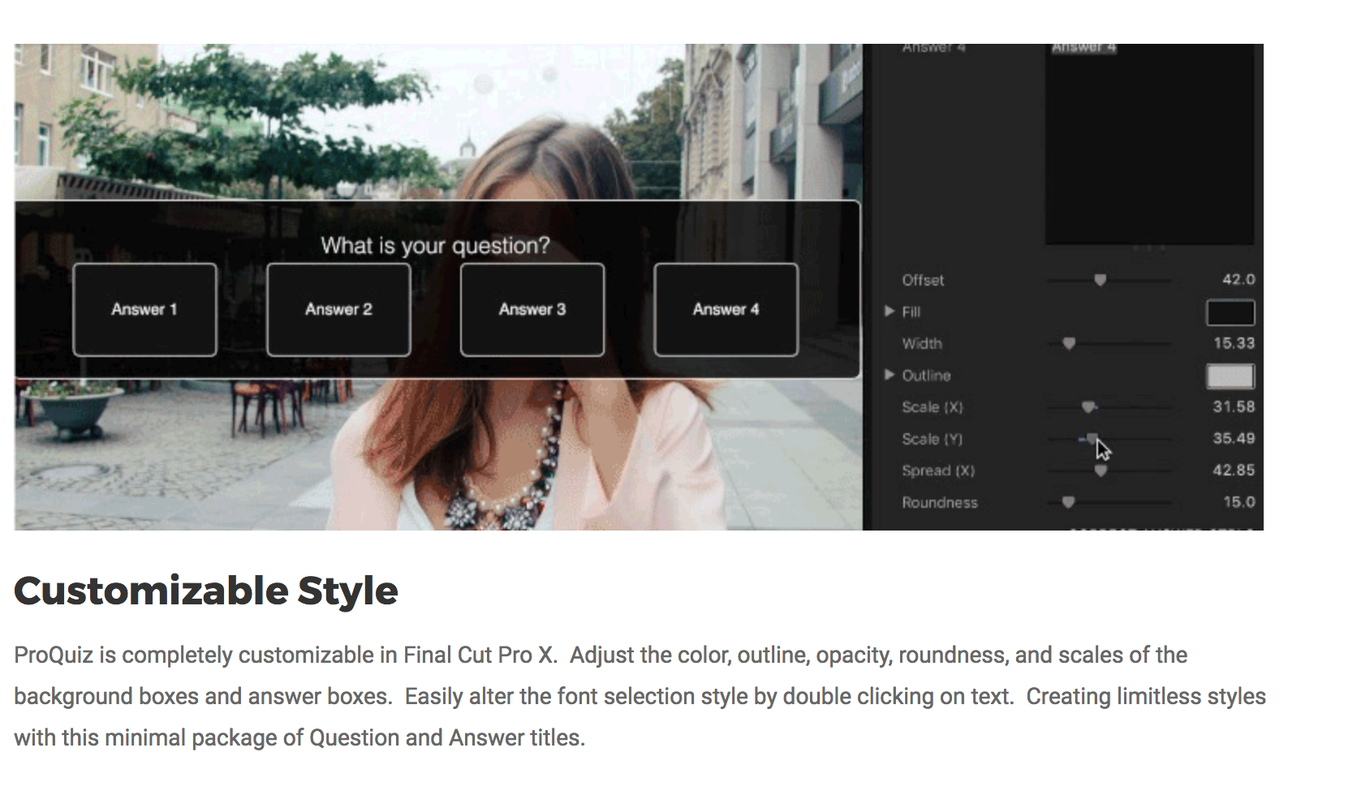
Task: Click the Scale (Y) slider handle
Action: tap(1092, 438)
